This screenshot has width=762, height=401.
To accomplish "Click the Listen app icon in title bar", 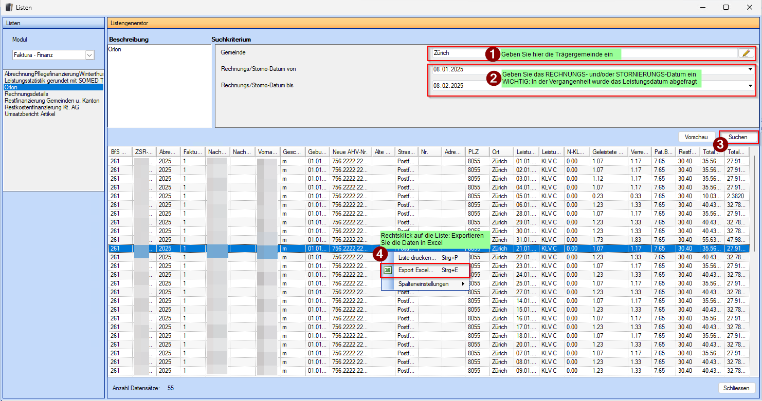I will (x=9, y=7).
